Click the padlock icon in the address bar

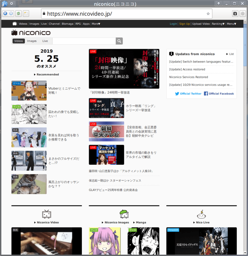point(44,13)
